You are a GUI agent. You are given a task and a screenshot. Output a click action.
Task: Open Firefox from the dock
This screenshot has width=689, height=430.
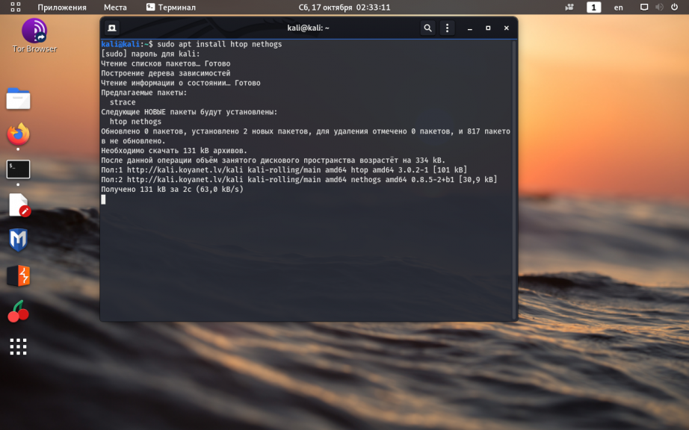pos(18,134)
